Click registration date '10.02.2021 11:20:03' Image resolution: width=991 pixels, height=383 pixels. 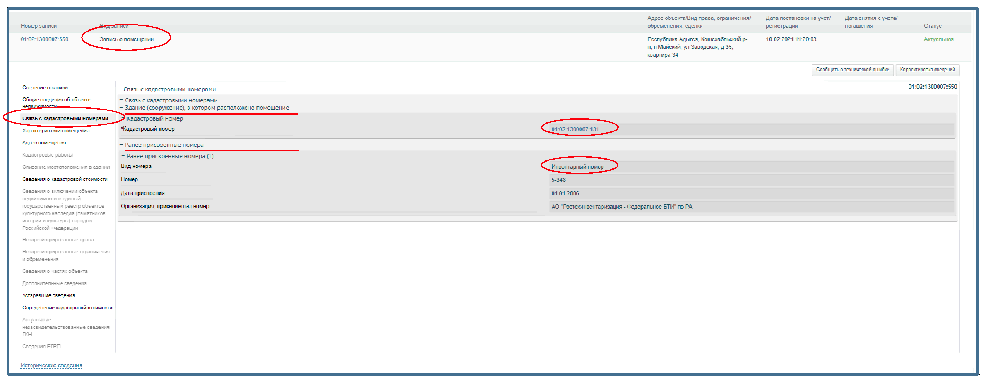pos(791,39)
